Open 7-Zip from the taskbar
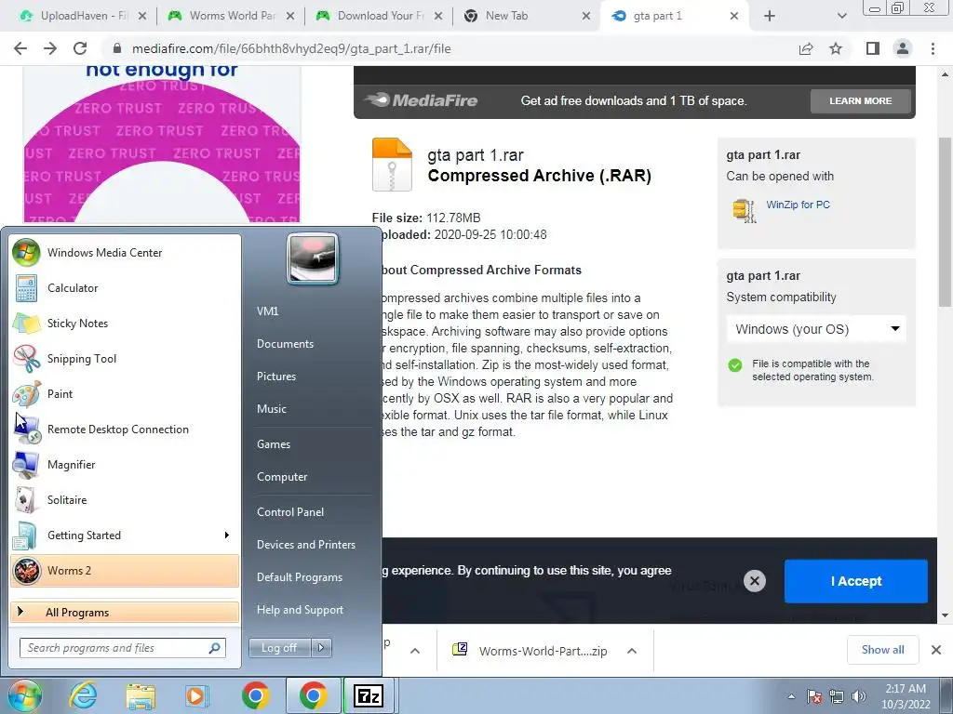The height and width of the screenshot is (714, 953). [369, 695]
